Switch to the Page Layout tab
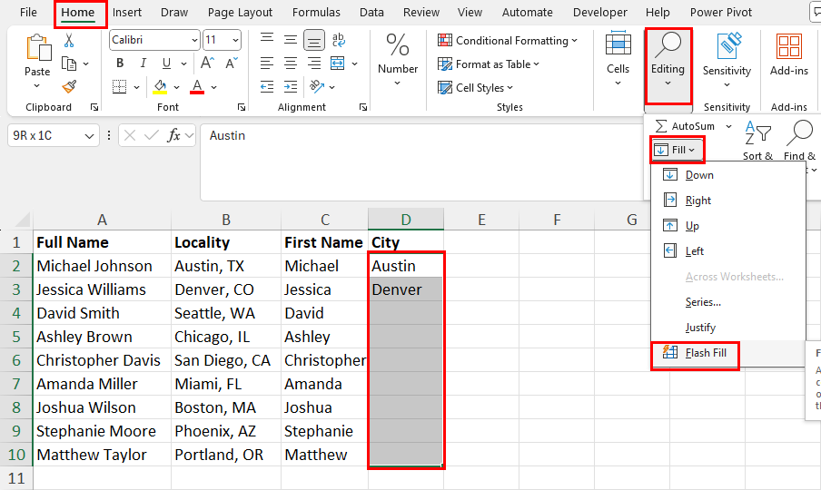This screenshot has height=490, width=821. click(240, 13)
